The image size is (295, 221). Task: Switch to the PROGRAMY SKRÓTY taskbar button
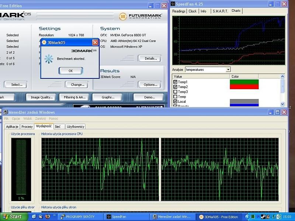coord(80,217)
